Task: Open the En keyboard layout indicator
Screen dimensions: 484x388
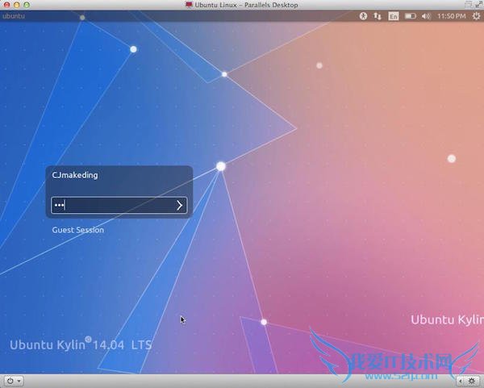Action: (x=394, y=16)
